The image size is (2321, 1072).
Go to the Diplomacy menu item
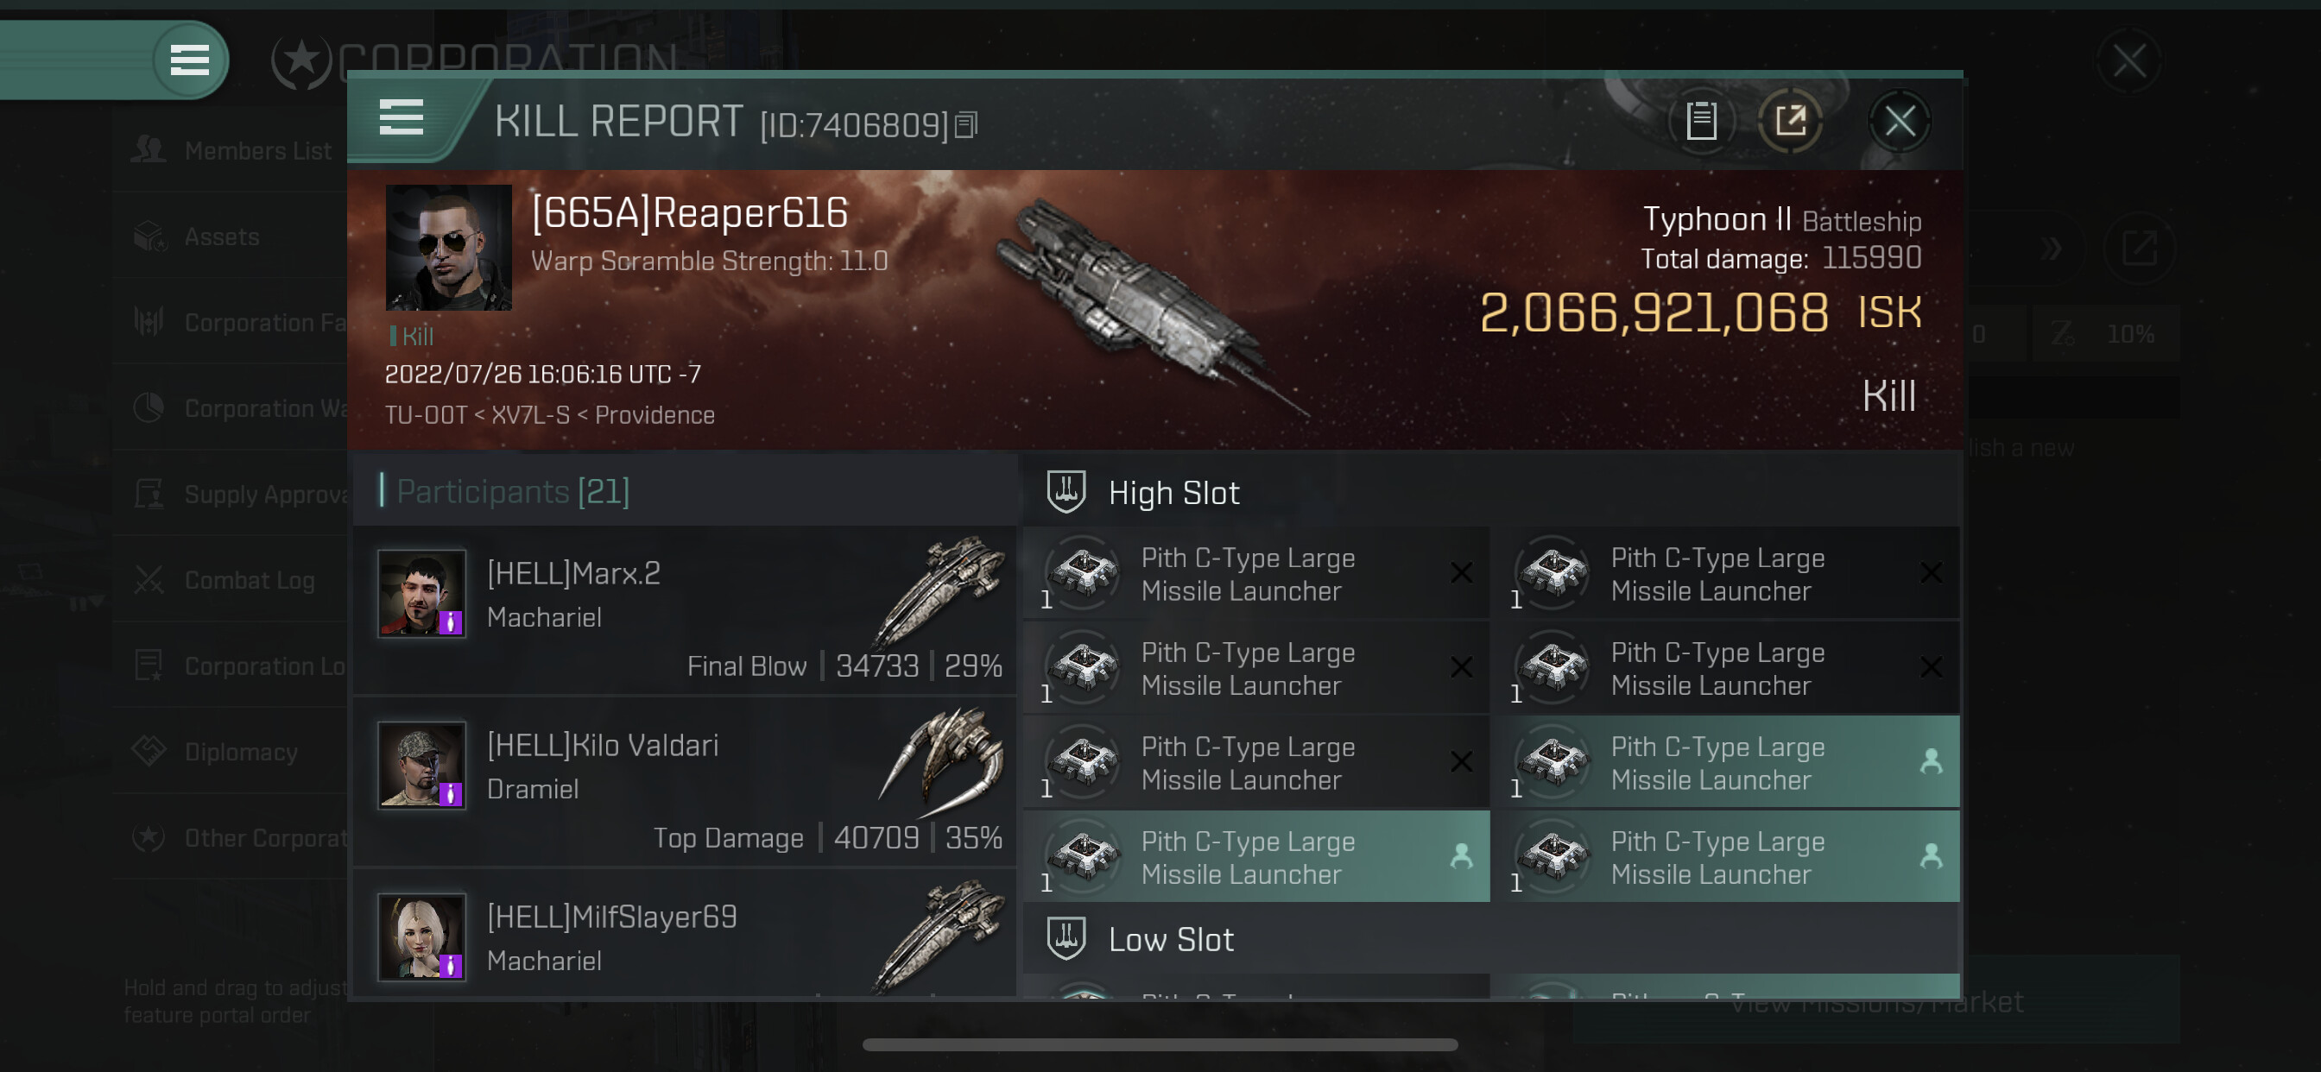241,751
